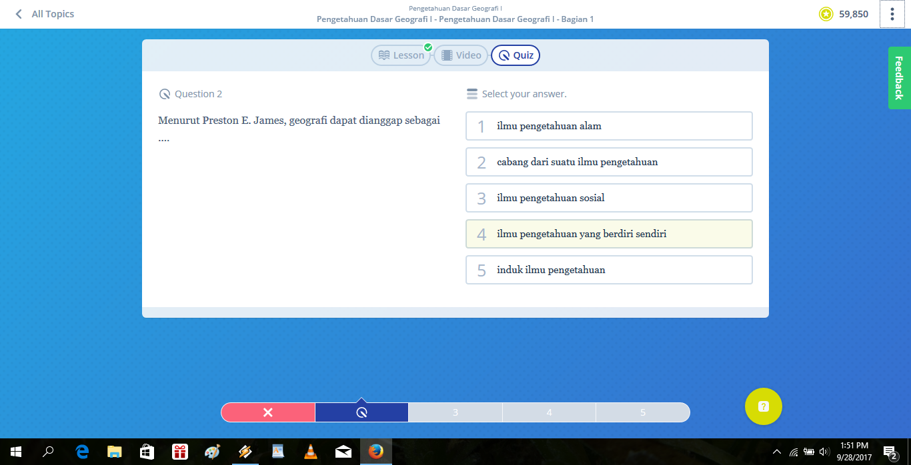The image size is (911, 465).
Task: Select answer 1, ilmu pengetahuan alam
Action: coord(608,125)
